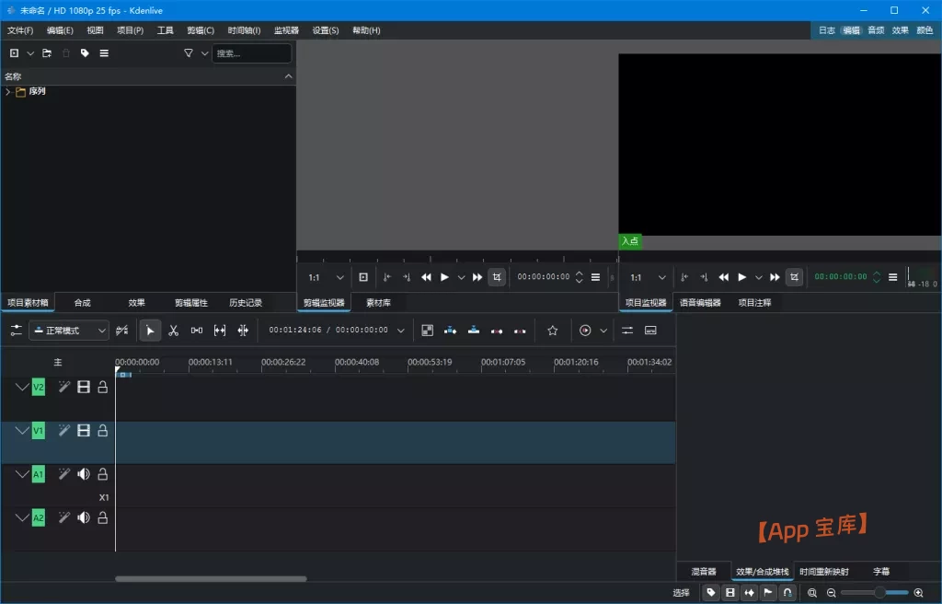Image resolution: width=942 pixels, height=604 pixels.
Task: Collapse track A2 using its chevron
Action: [x=22, y=517]
